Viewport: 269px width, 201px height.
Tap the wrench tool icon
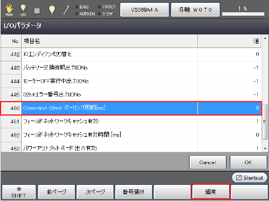66,10
